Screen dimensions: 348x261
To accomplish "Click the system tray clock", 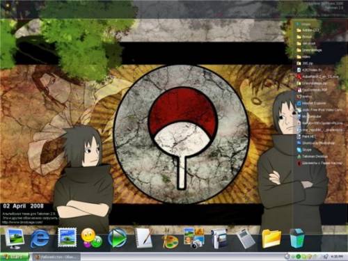I will [x=337, y=257].
